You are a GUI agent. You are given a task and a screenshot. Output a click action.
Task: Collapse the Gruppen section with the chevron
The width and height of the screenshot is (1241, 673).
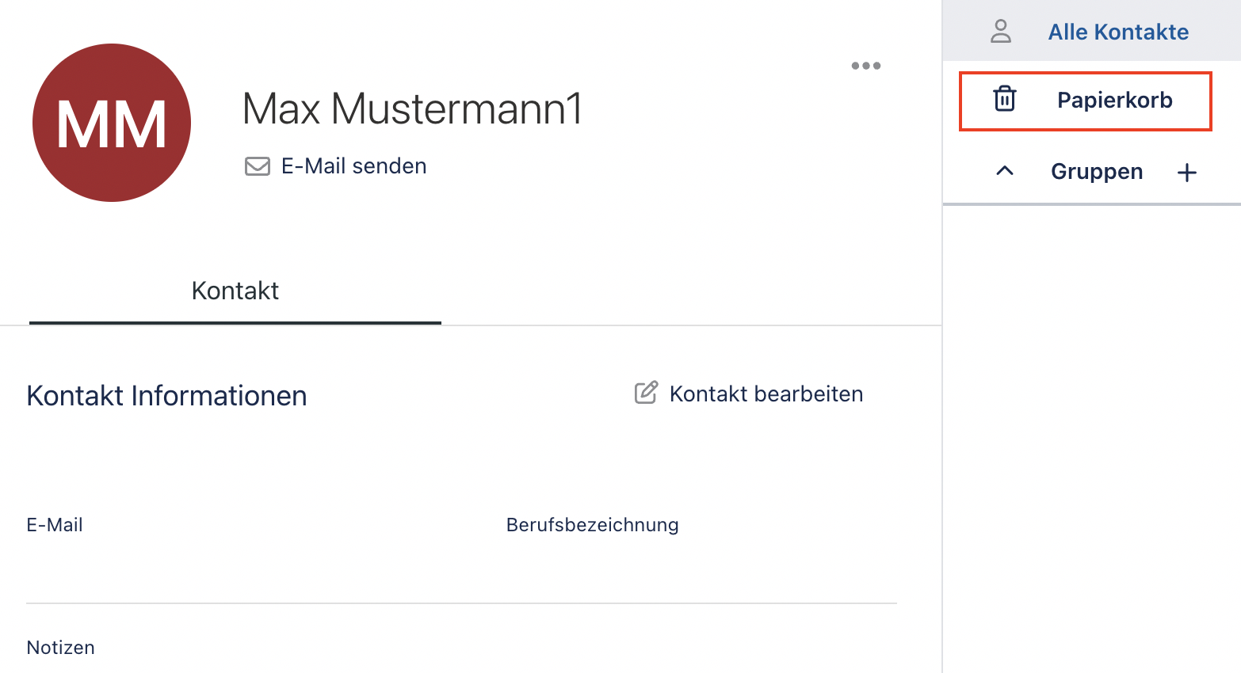[1004, 171]
